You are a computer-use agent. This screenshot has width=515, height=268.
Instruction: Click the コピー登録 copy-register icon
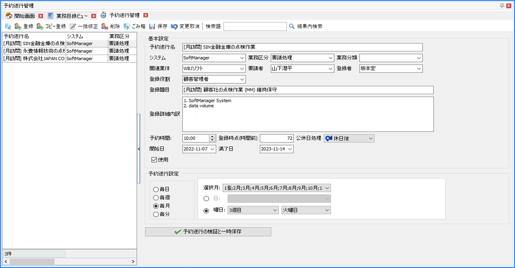(40, 27)
